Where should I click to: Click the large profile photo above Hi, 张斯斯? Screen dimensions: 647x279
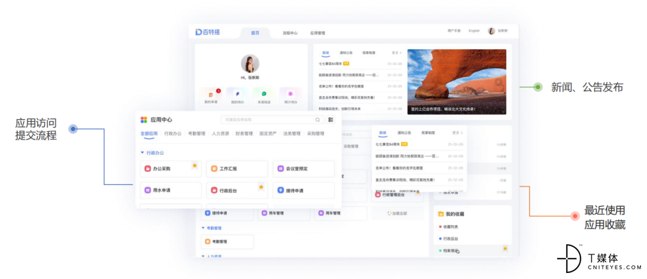point(250,64)
